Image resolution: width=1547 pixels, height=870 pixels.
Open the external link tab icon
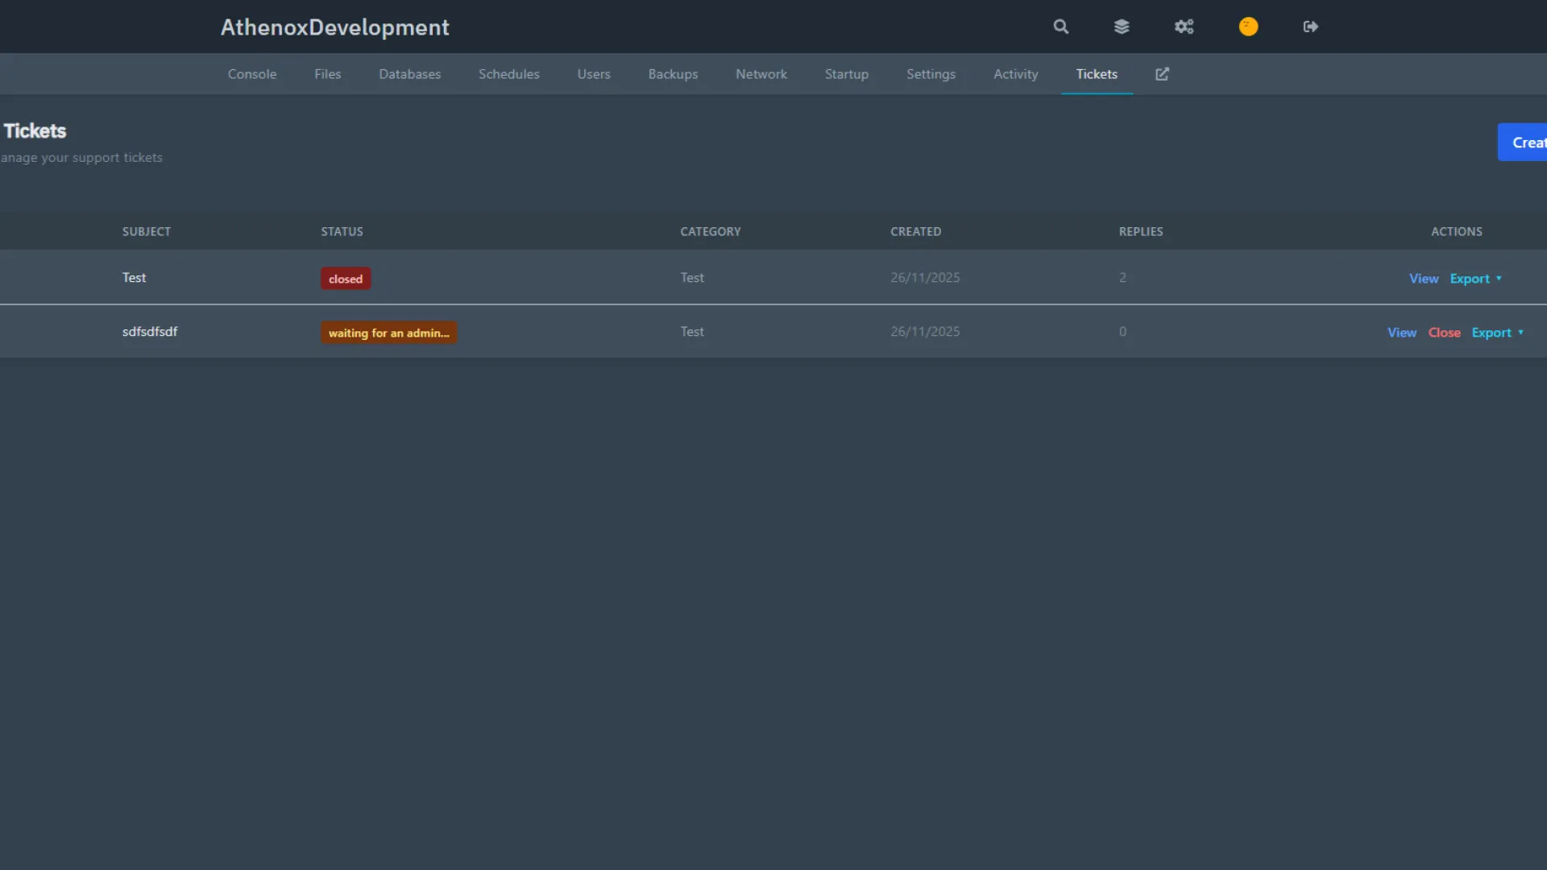(1162, 74)
